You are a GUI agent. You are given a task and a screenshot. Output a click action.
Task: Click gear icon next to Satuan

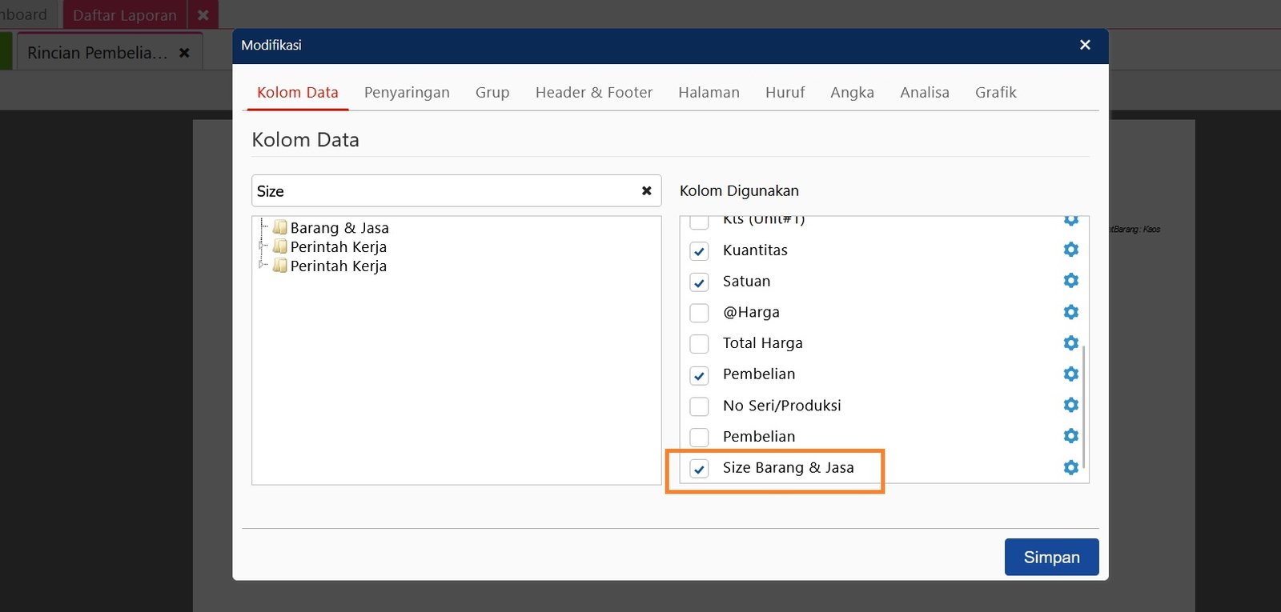[x=1070, y=281]
